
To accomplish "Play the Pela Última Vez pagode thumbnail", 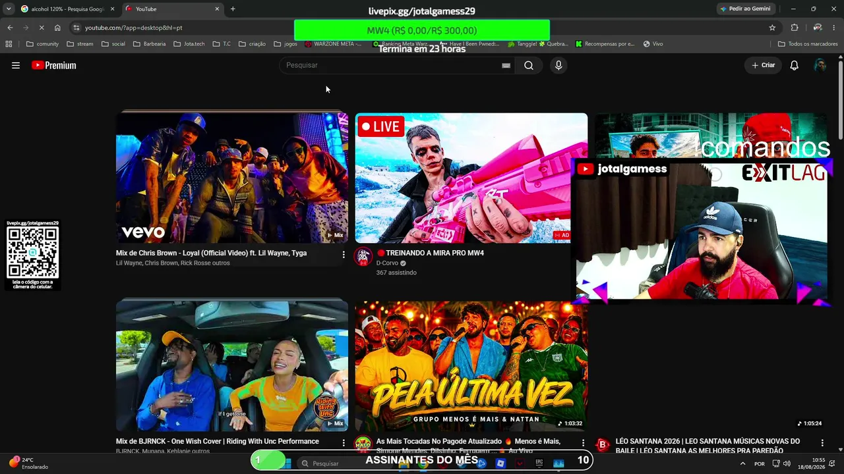I will pos(471,366).
